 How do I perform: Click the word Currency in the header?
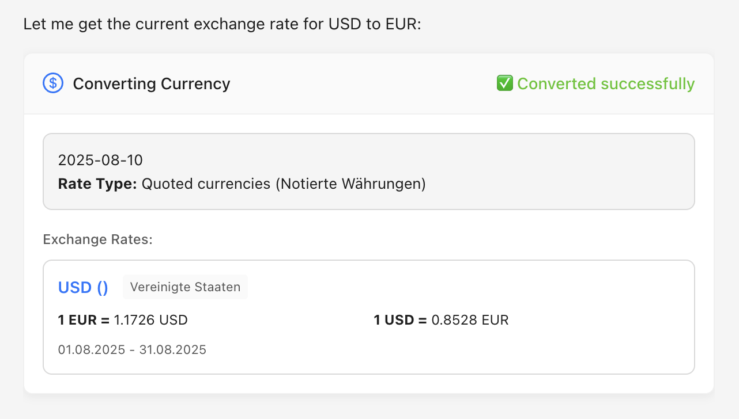(x=195, y=83)
